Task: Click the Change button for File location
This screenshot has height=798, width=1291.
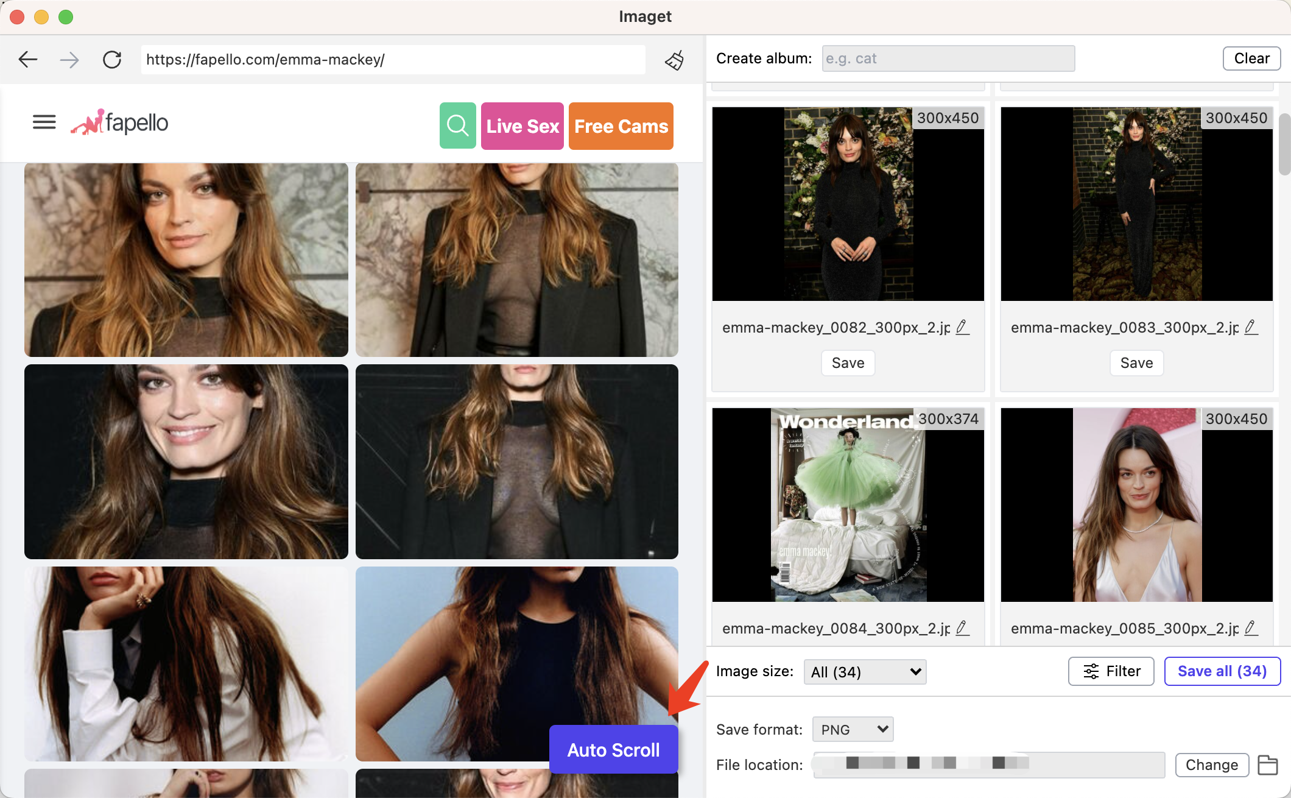Action: tap(1212, 764)
